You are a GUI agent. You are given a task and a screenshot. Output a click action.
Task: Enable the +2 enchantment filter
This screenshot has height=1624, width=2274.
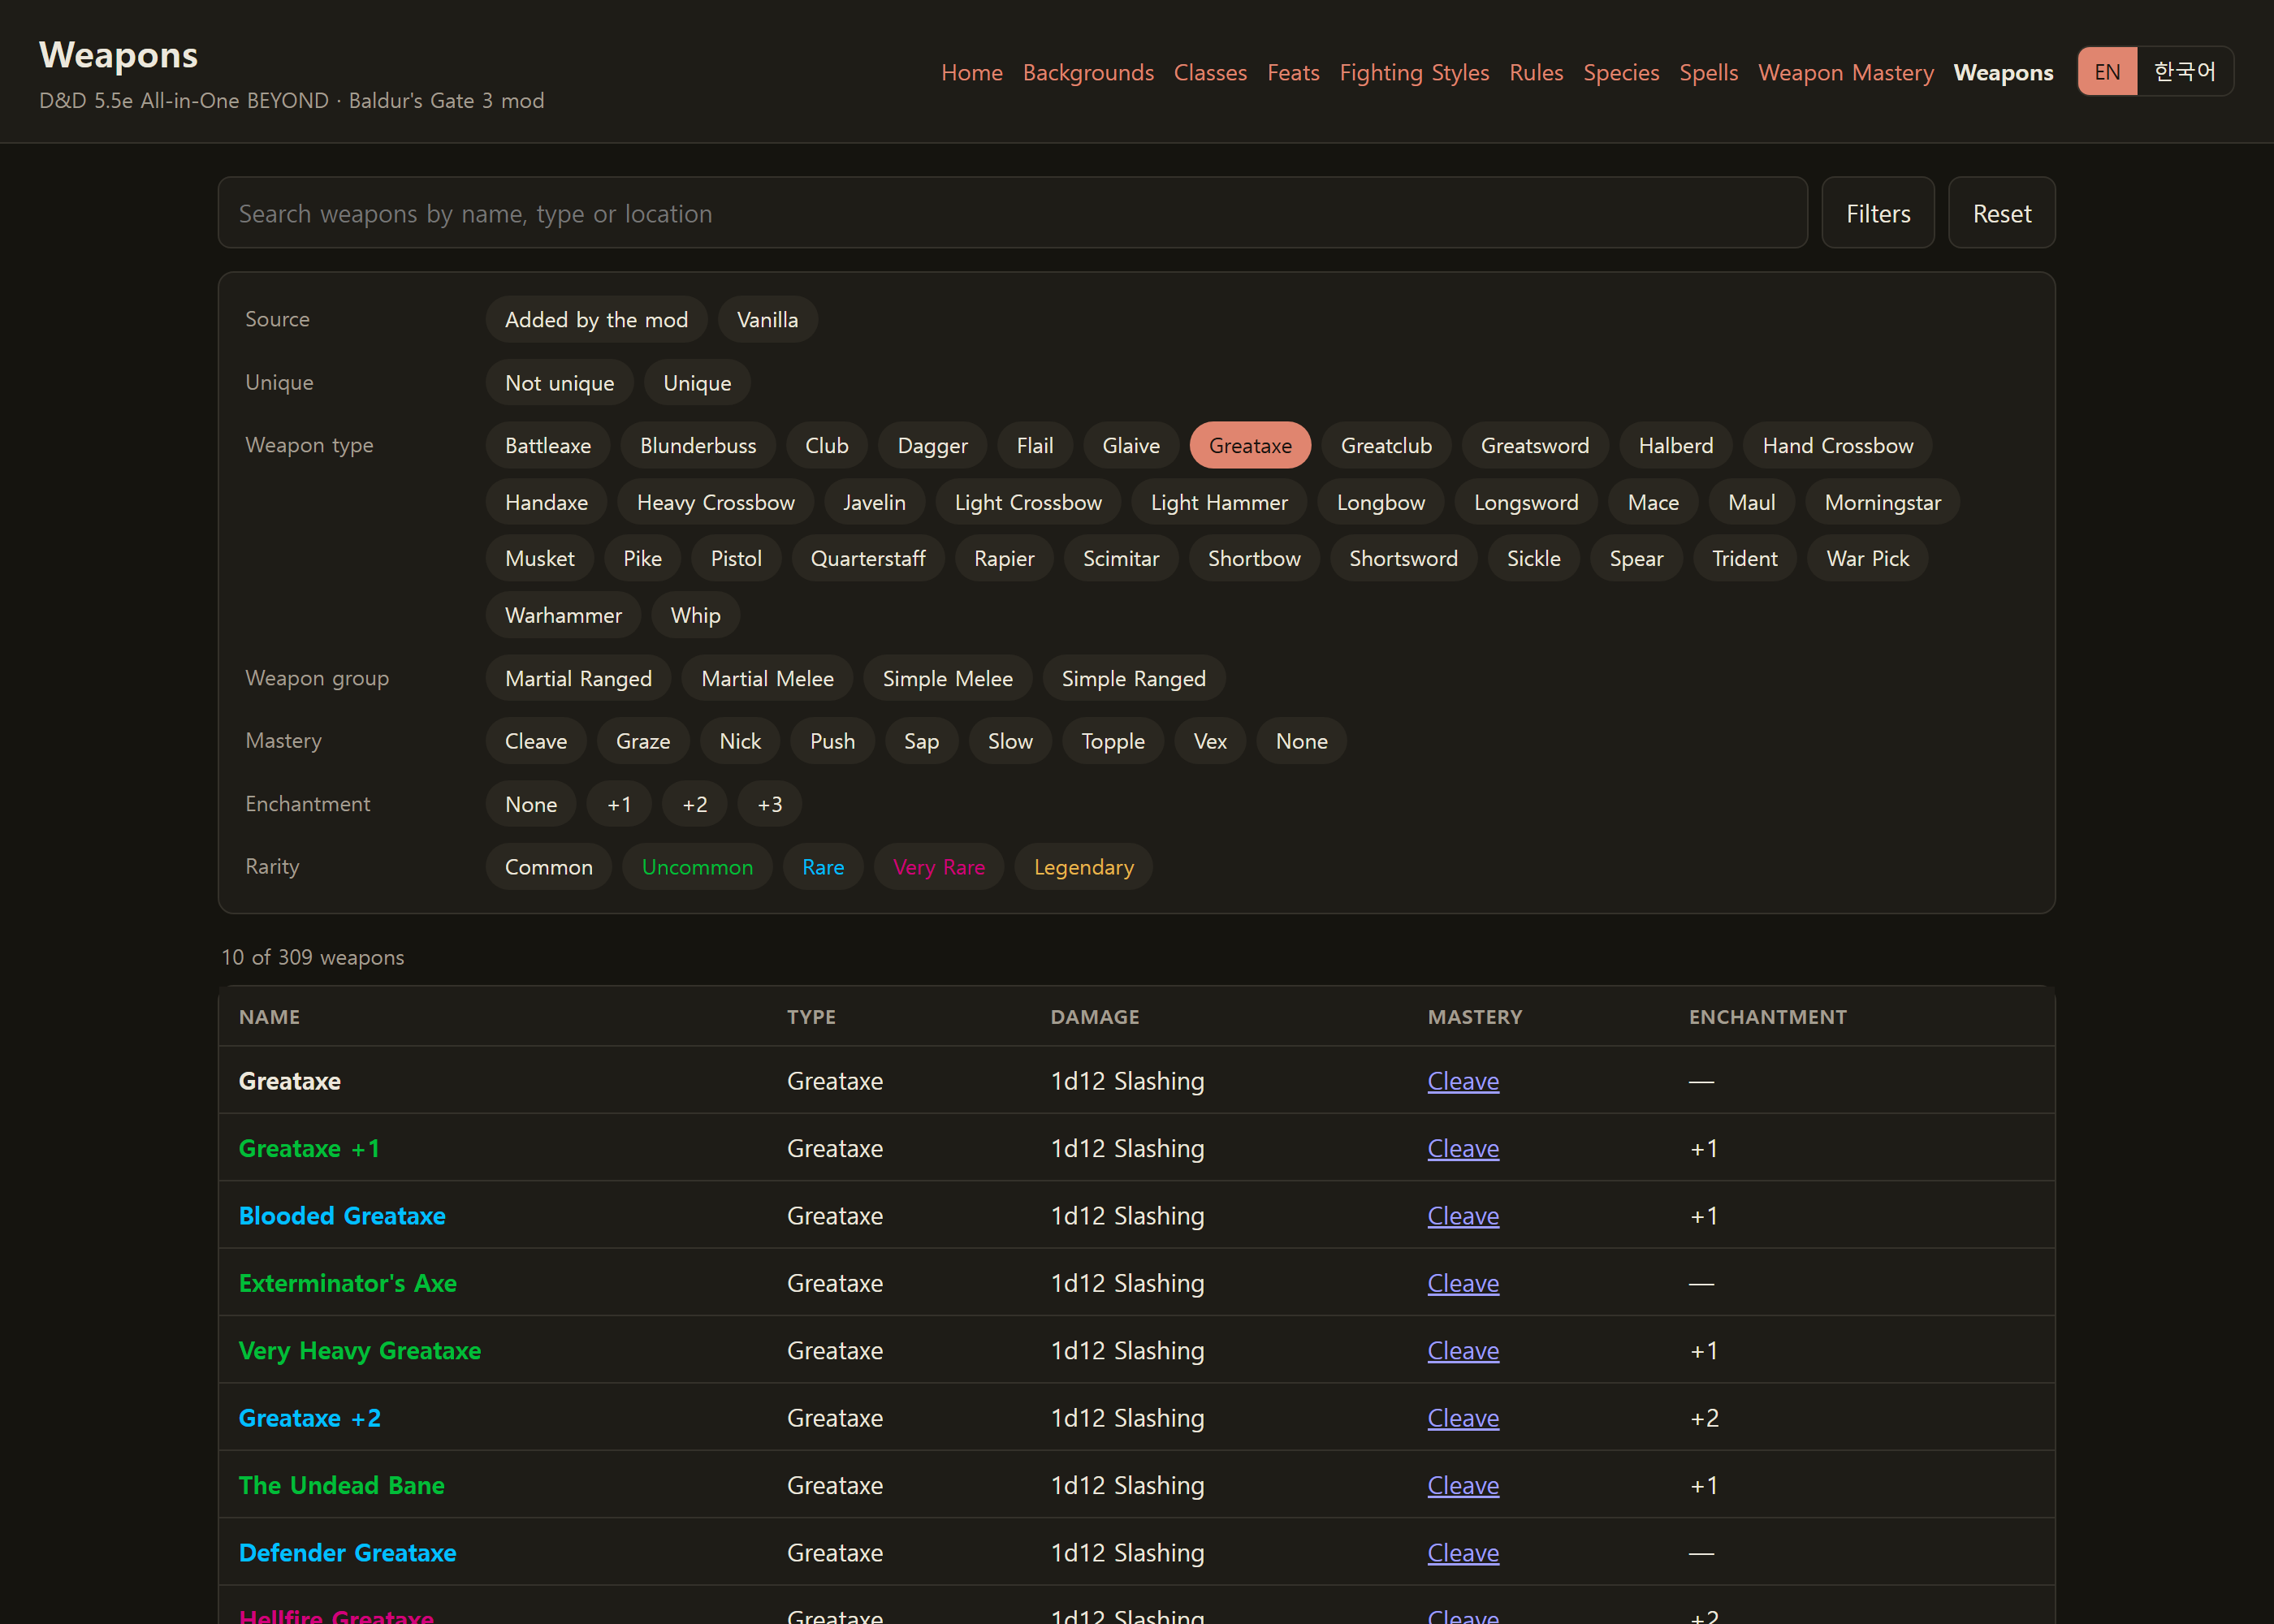(694, 804)
